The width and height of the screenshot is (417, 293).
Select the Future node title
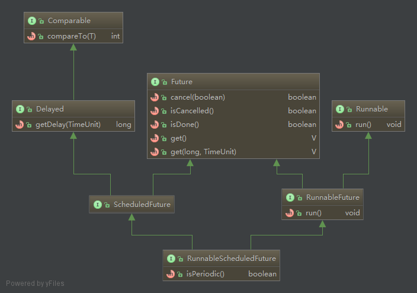point(182,82)
